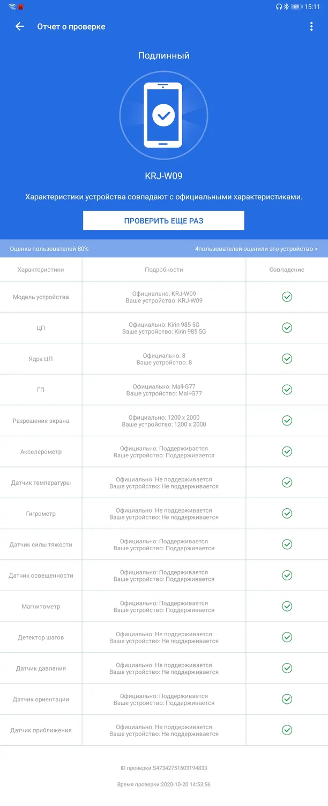The image size is (328, 806).
Task: Click the ID проверки number text
Action: 164,768
